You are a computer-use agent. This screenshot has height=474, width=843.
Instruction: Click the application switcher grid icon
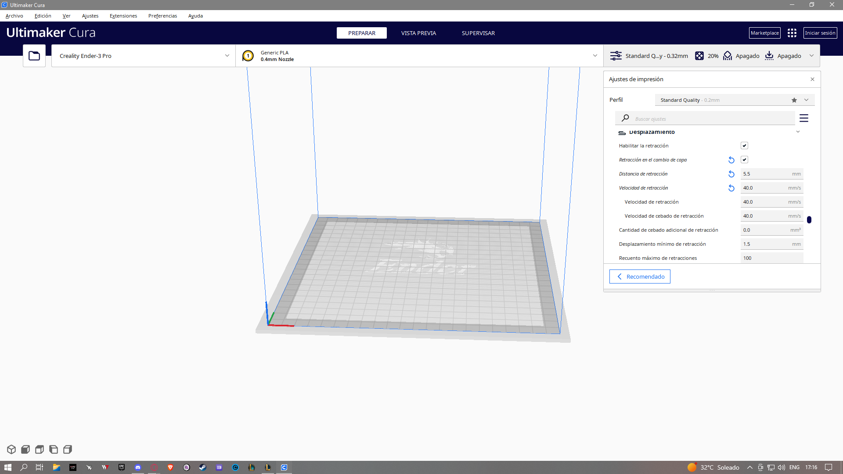pyautogui.click(x=792, y=33)
